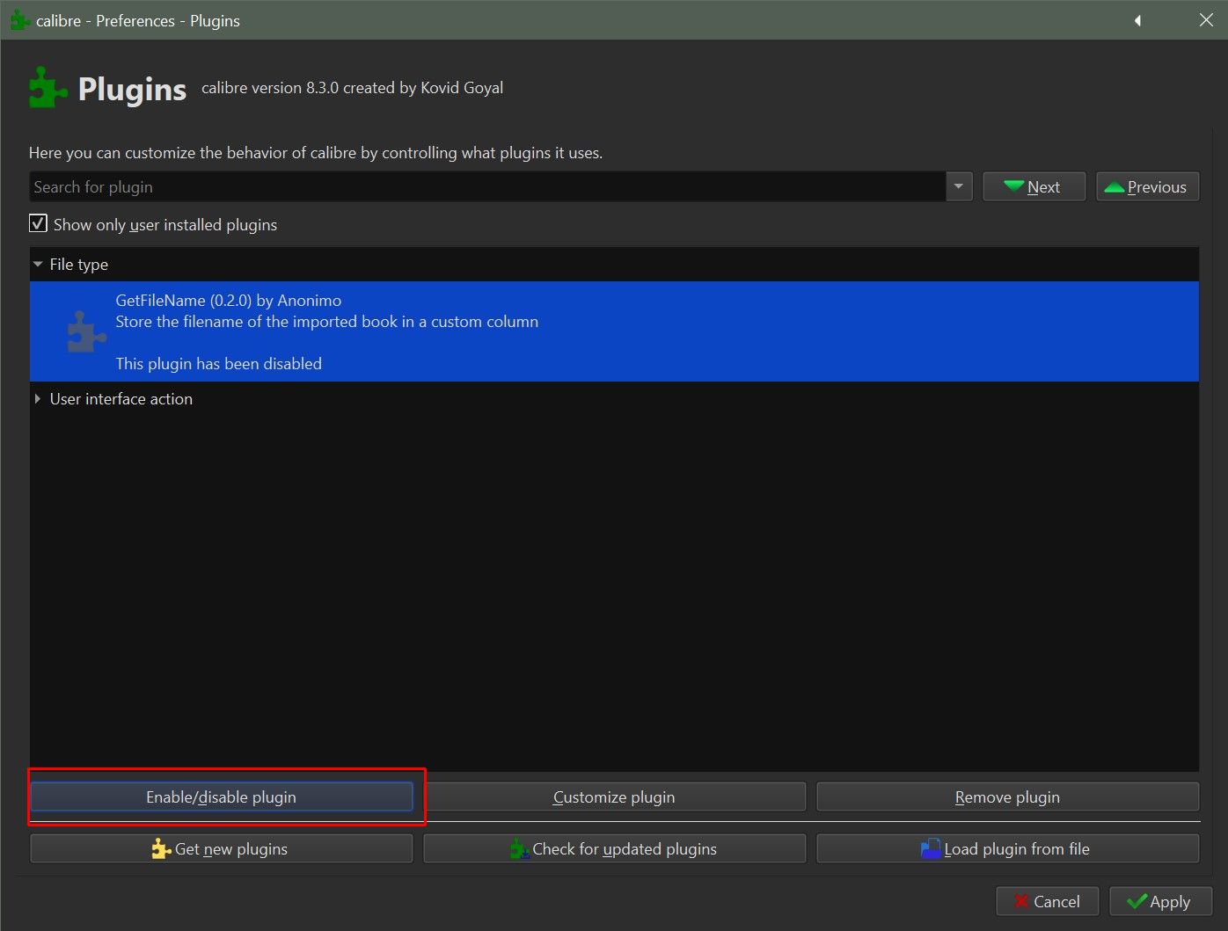Click the Search for plugin field
This screenshot has width=1228, height=931.
coord(487,186)
